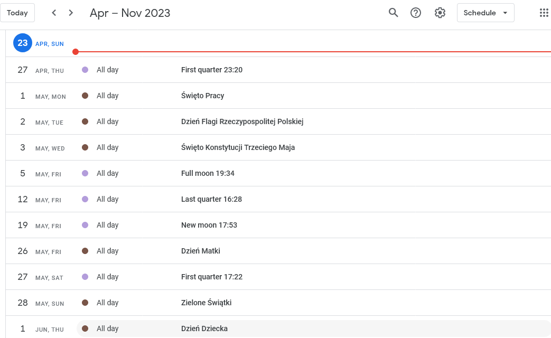The height and width of the screenshot is (338, 551).
Task: Select the 12 May Friday date
Action: (x=23, y=199)
